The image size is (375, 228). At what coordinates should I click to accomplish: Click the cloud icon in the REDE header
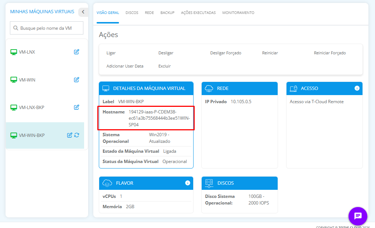tap(209, 88)
